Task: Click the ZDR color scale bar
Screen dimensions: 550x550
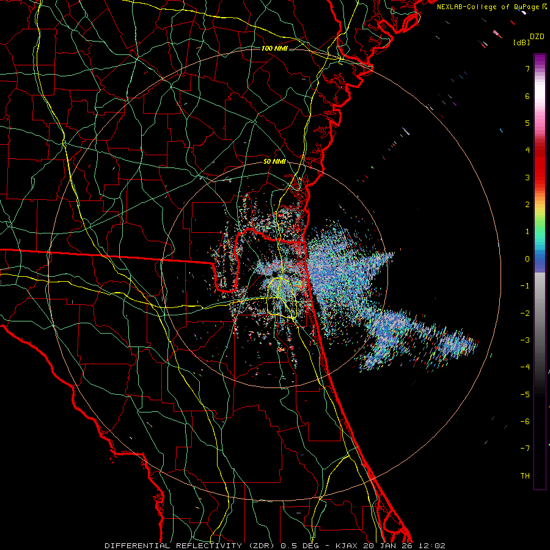Action: click(540, 271)
